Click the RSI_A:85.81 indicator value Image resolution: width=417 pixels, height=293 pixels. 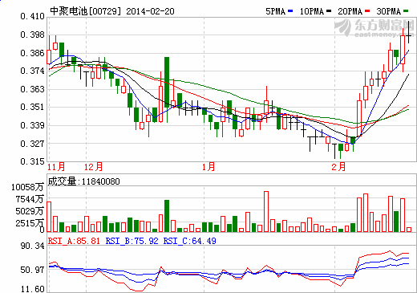pos(74,241)
